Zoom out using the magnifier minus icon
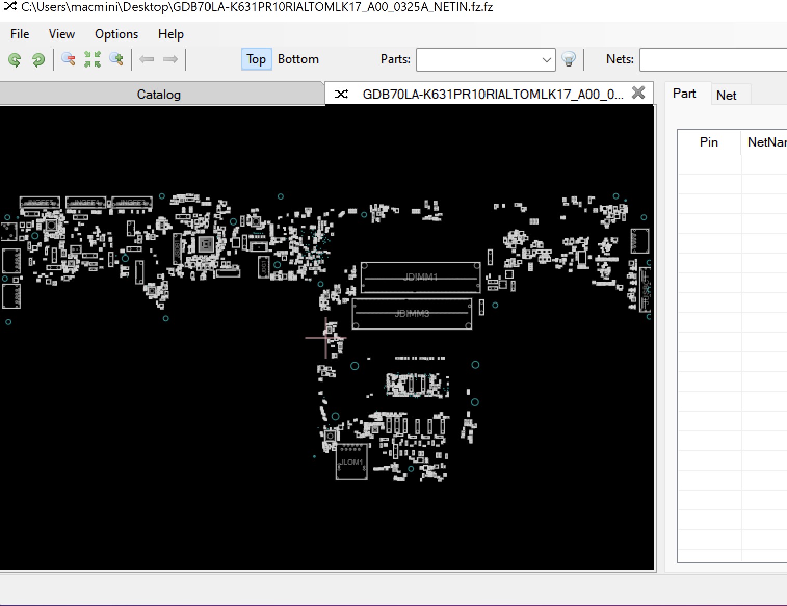Image resolution: width=787 pixels, height=606 pixels. click(68, 59)
